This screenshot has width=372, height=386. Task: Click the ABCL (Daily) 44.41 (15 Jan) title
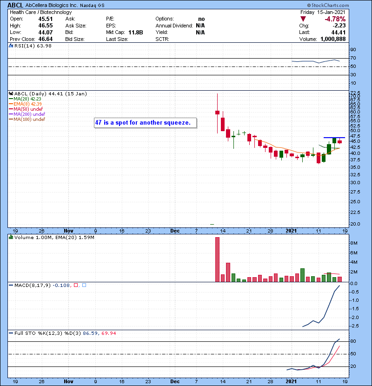tap(51, 93)
